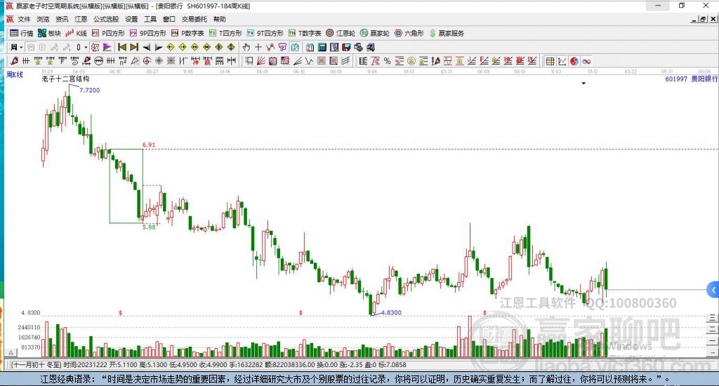Click the 6.91 red price level label

(x=149, y=145)
